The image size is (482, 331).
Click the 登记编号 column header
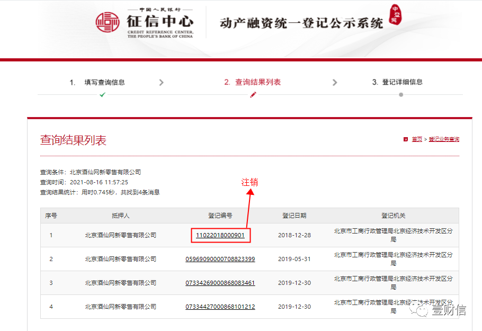(x=220, y=216)
